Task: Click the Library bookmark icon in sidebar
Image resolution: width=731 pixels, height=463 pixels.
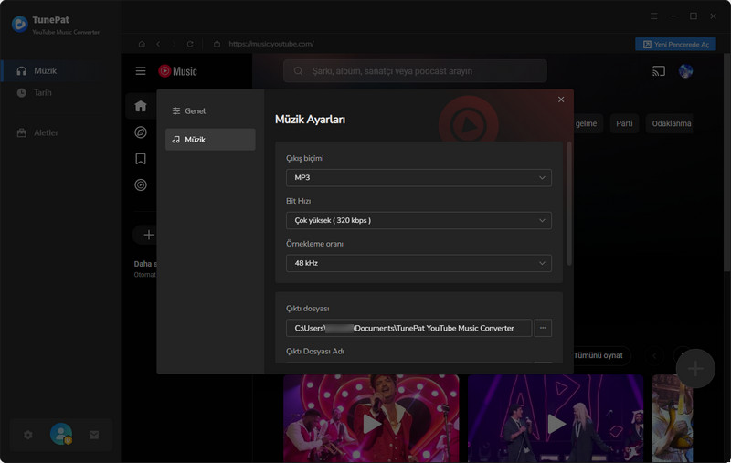Action: click(140, 159)
